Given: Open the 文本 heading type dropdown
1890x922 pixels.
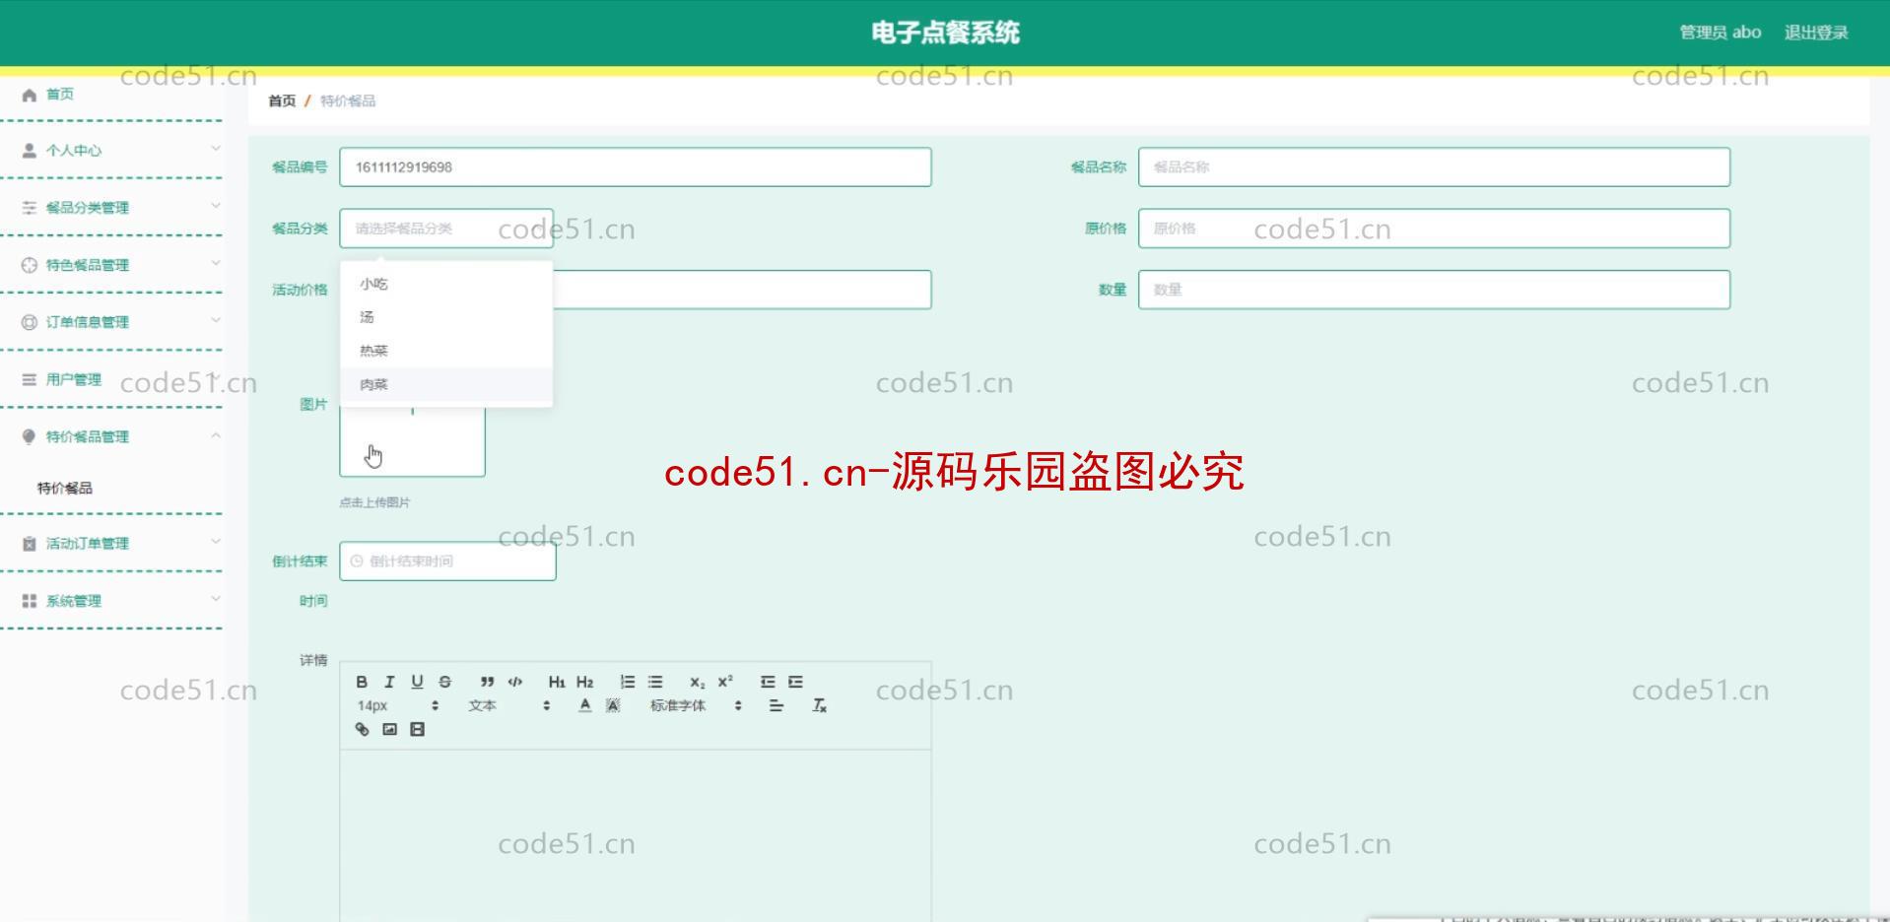Looking at the screenshot, I should coord(508,705).
